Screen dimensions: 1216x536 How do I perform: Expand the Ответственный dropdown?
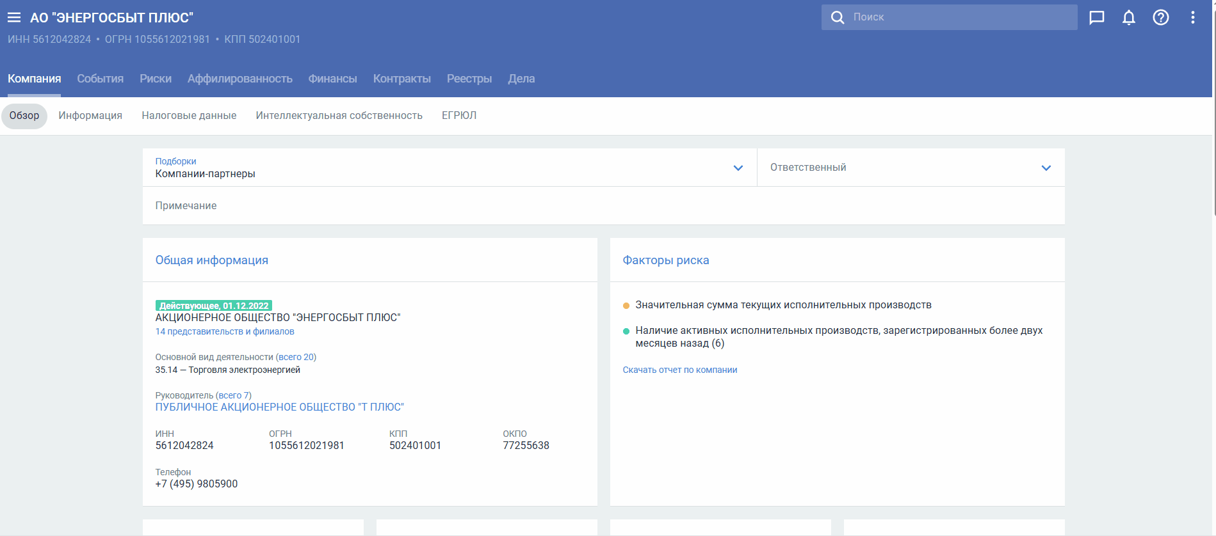click(x=1046, y=168)
